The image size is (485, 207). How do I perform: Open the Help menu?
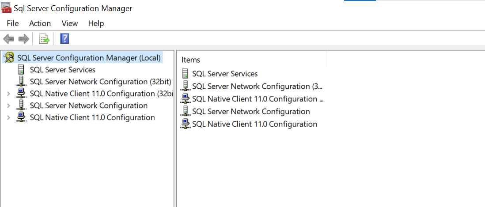[96, 23]
